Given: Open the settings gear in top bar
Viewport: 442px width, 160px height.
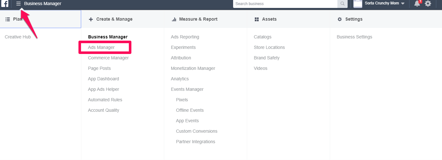Looking at the screenshot, I should (428, 3).
